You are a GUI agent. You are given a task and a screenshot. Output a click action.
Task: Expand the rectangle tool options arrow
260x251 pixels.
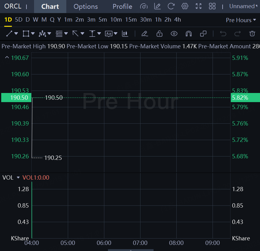[33, 34]
